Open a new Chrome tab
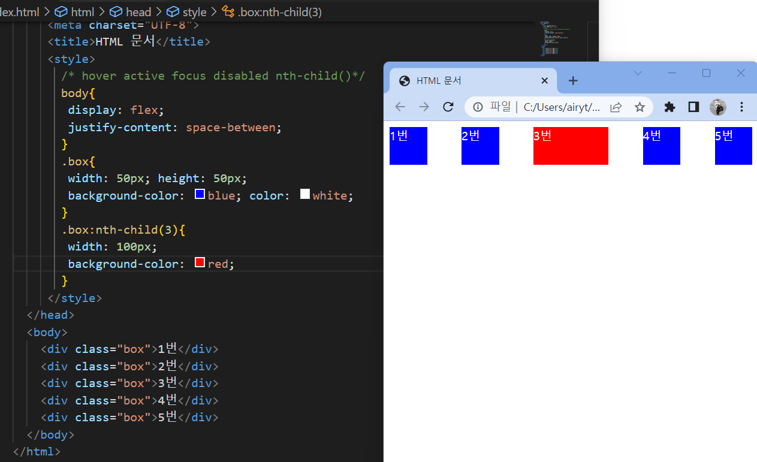 tap(573, 80)
